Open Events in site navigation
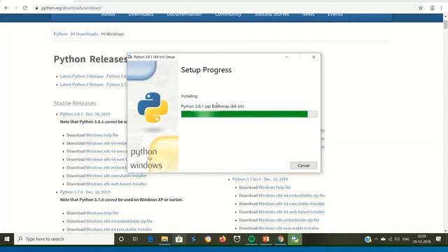The height and width of the screenshot is (252, 448). click(335, 14)
